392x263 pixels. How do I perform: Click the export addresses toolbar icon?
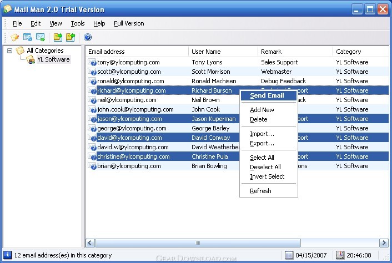[58, 37]
